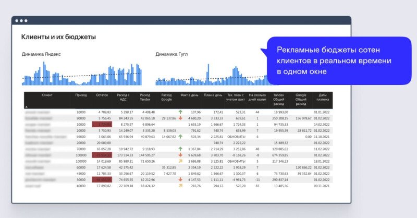Click red highlighted Остаток cell in the 8 275,97 row
The image size is (417, 218).
coord(102,125)
